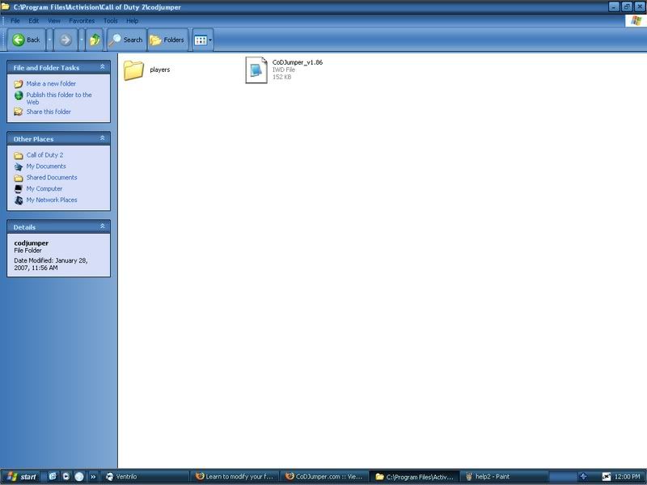Click Share this folder link
The width and height of the screenshot is (647, 485).
pos(48,112)
